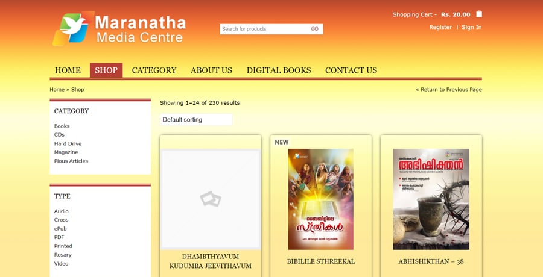This screenshot has height=277, width=543.
Task: Open the Default sorting dropdown
Action: (x=196, y=120)
